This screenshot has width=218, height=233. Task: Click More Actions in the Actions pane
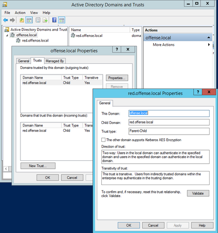click(x=163, y=45)
